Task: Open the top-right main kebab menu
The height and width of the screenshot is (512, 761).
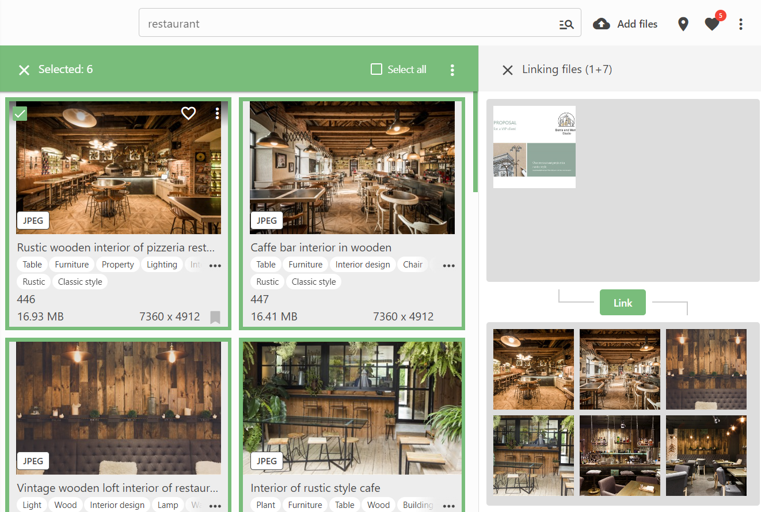Action: [741, 24]
